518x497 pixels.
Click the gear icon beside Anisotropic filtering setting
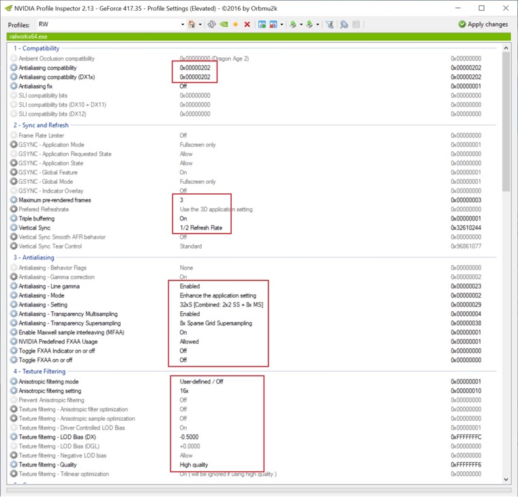14,391
